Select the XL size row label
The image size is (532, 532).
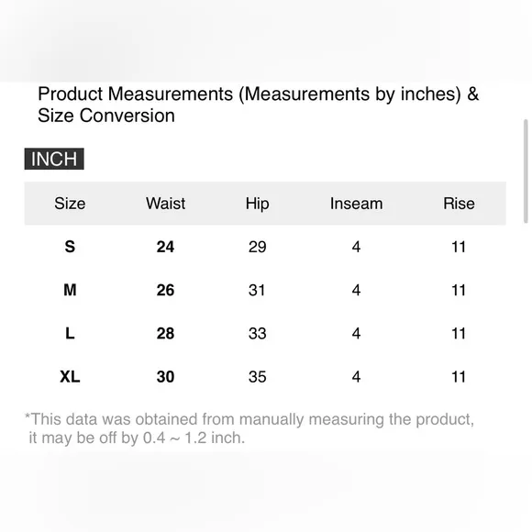click(70, 377)
